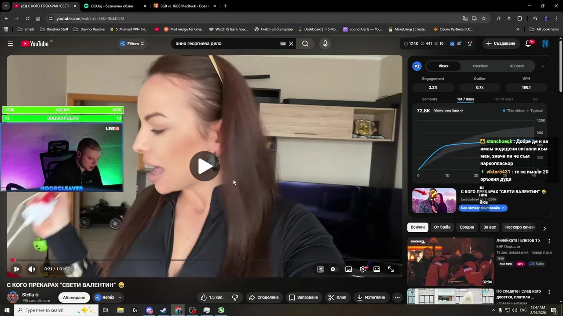Image resolution: width=563 pixels, height=316 pixels.
Task: Like the video with 1,5 хил.
Action: click(x=212, y=297)
